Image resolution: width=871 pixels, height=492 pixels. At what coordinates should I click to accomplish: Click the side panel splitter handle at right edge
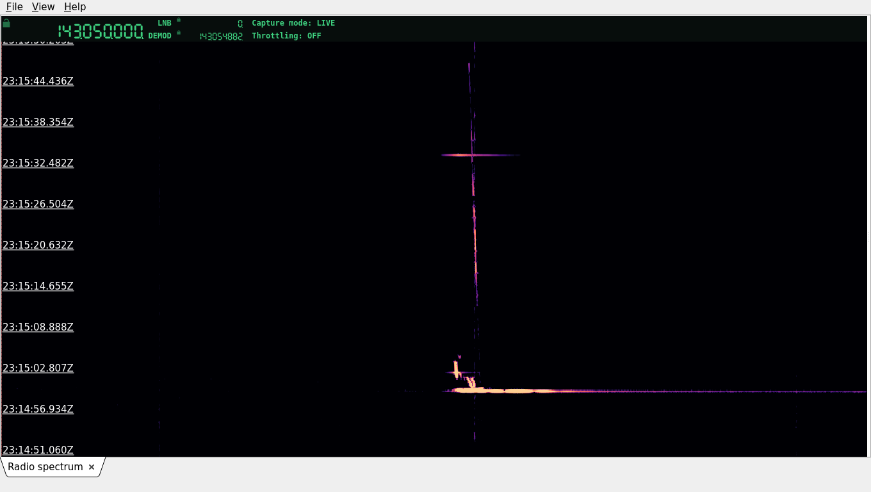pos(868,237)
